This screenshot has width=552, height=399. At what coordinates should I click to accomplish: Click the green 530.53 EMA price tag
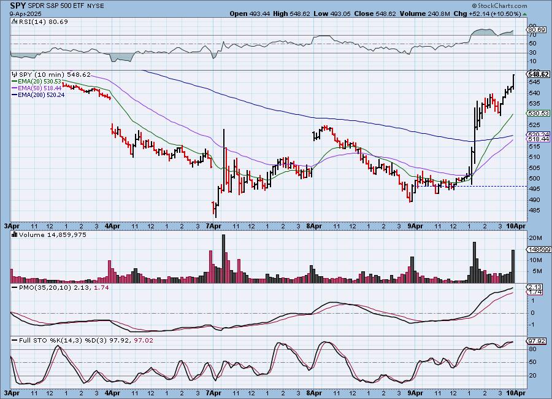click(539, 113)
